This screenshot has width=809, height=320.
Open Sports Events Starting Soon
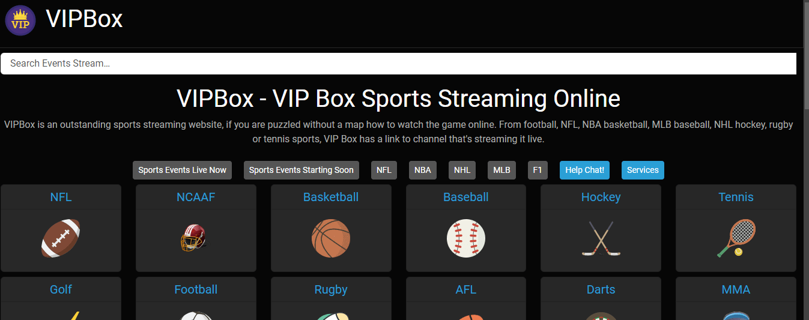(x=301, y=170)
